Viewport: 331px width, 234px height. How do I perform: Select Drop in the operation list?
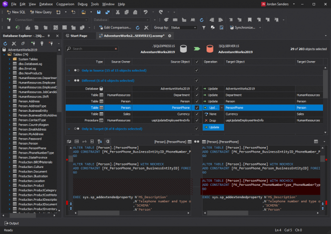coord(213,121)
